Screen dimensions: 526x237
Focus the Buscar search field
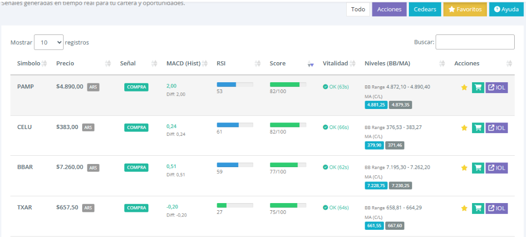click(475, 42)
